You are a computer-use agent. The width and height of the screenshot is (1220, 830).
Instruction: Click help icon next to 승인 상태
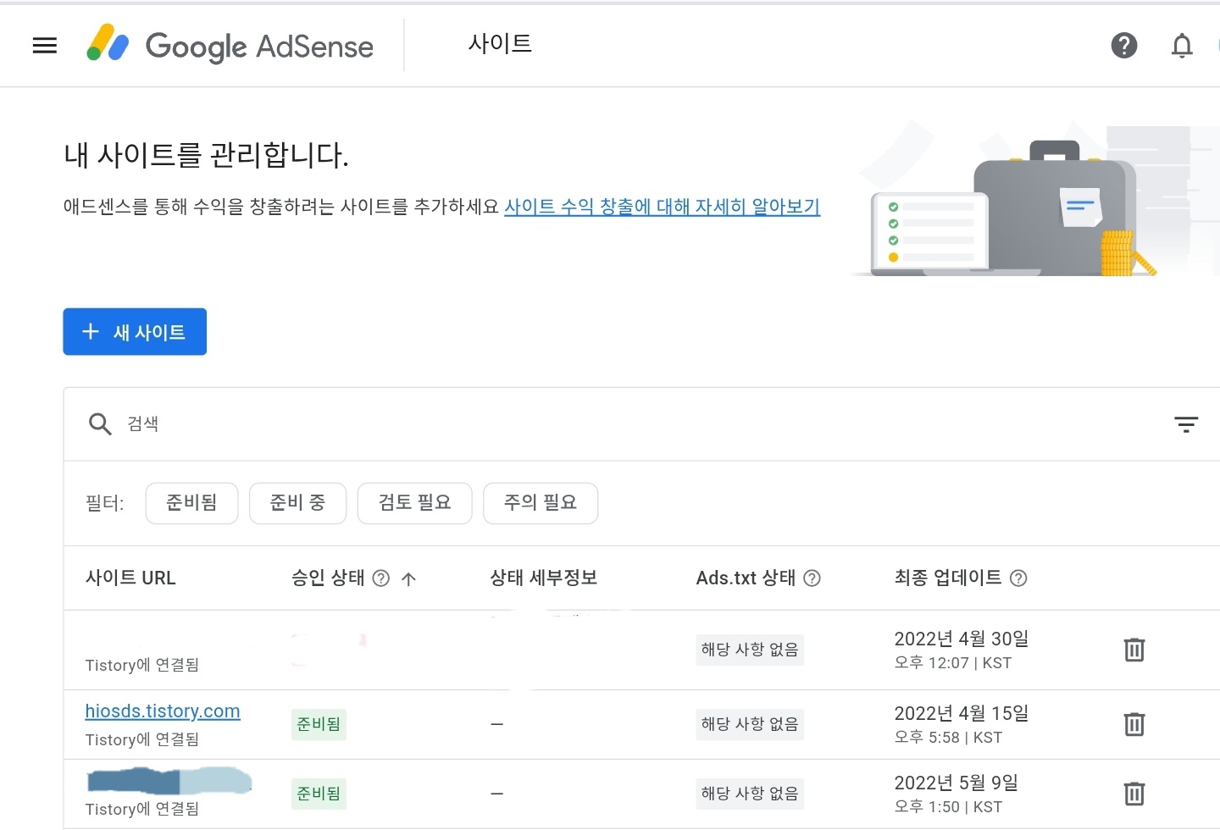(x=381, y=578)
